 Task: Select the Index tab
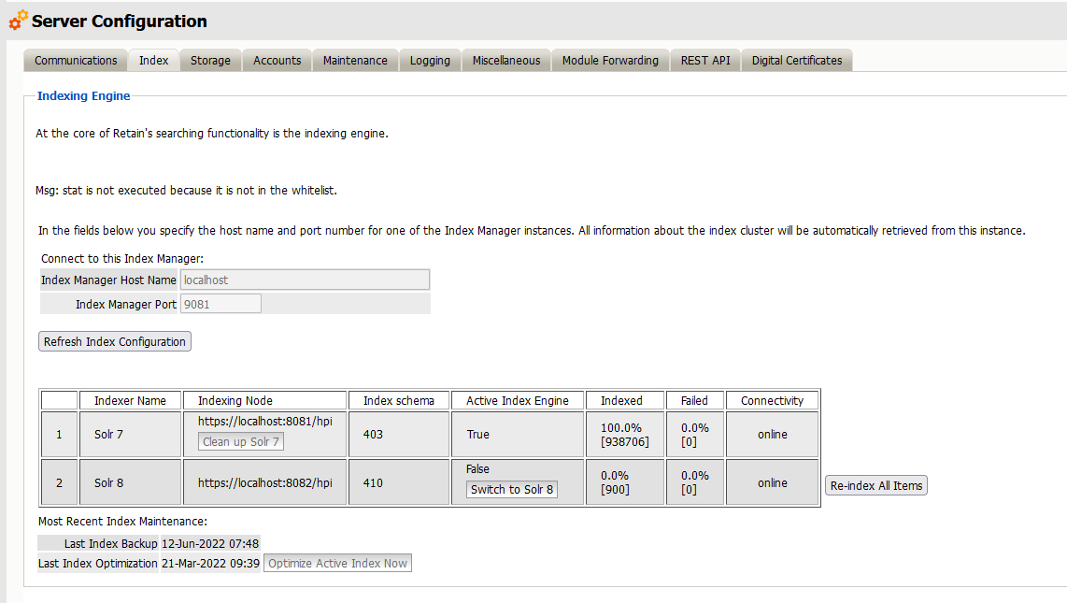click(153, 59)
